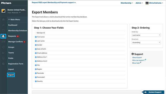The width and height of the screenshot is (166, 94).
Task: Open the payments card icon in sidebar
Action: (x=3, y=42)
